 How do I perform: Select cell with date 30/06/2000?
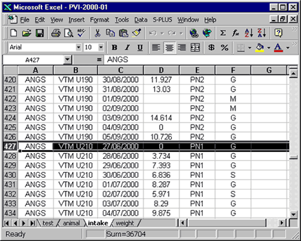point(120,175)
